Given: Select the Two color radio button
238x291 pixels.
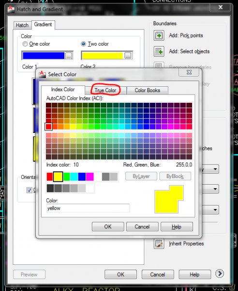Looking at the screenshot, I should point(84,44).
